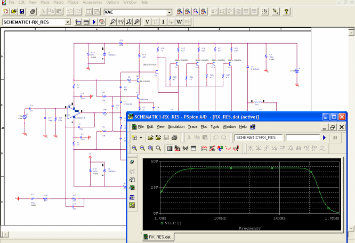Click the SCHEMATIC1-RX_RES profile name field

[259, 137]
